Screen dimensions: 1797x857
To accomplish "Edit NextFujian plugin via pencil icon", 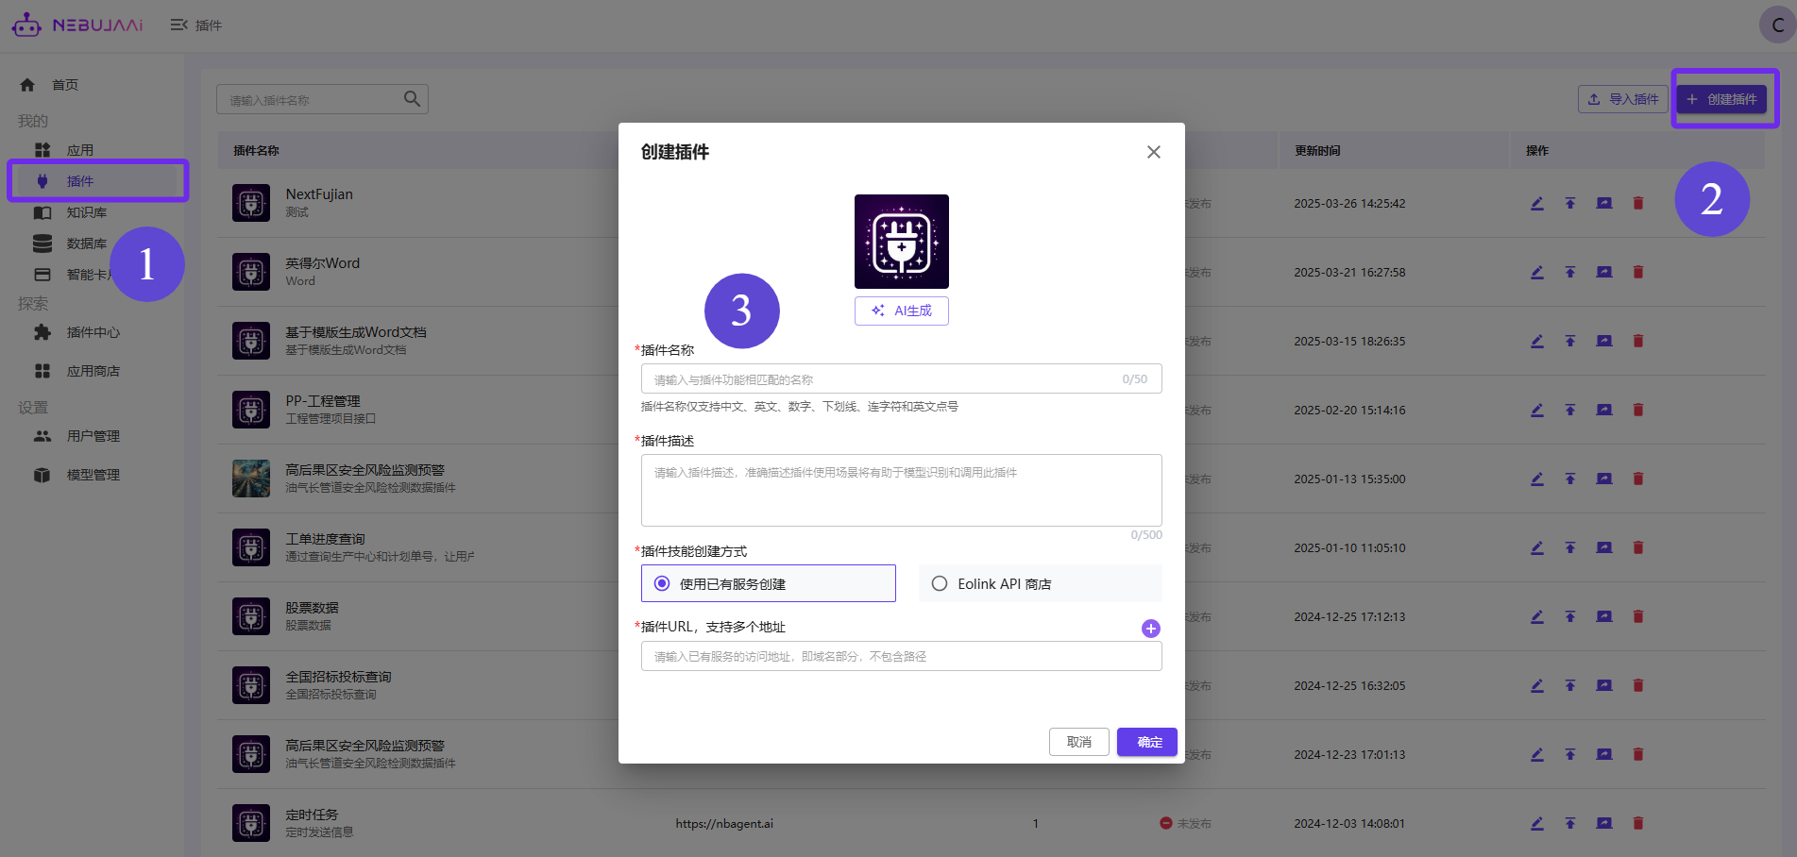I will point(1536,203).
